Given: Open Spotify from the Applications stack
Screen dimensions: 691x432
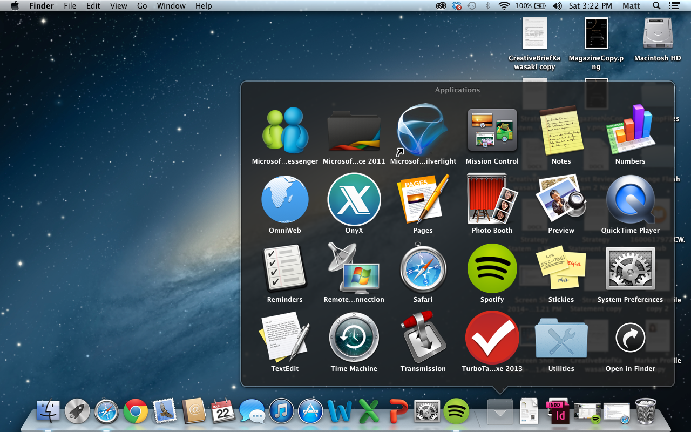Looking at the screenshot, I should 492,268.
